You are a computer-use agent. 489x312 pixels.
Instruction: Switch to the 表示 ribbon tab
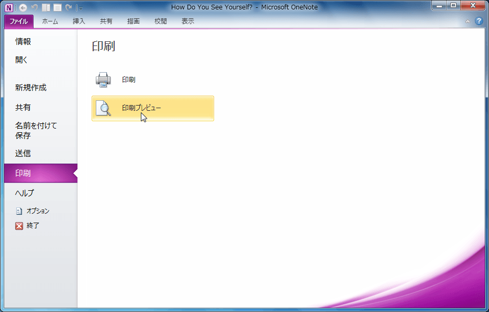(188, 21)
